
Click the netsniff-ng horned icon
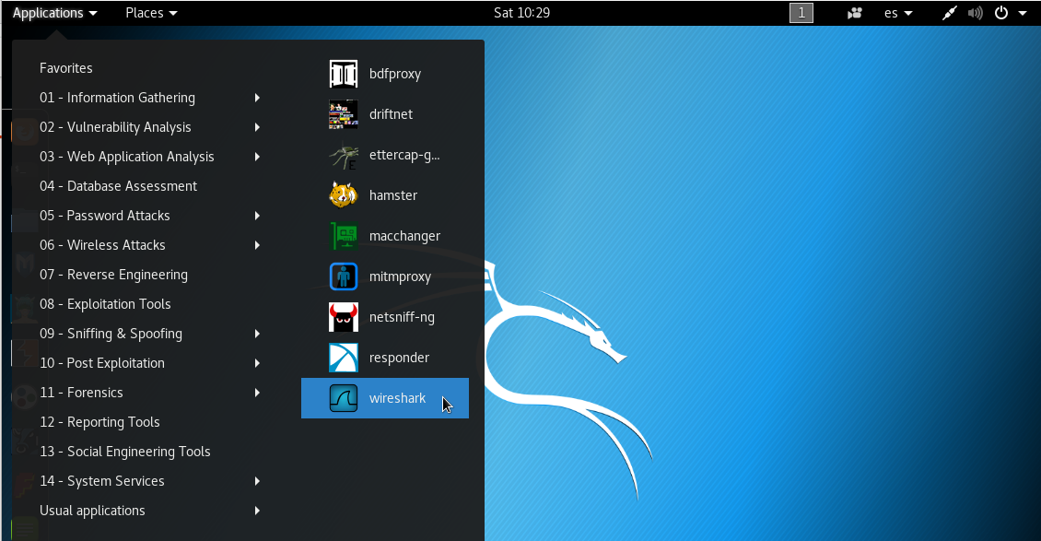(343, 317)
